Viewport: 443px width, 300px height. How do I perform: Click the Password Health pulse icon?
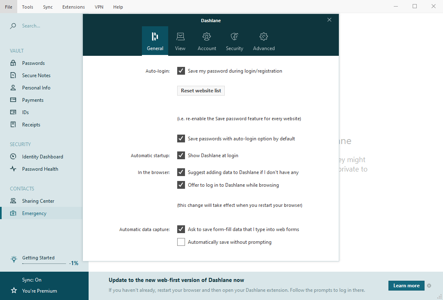[13, 169]
